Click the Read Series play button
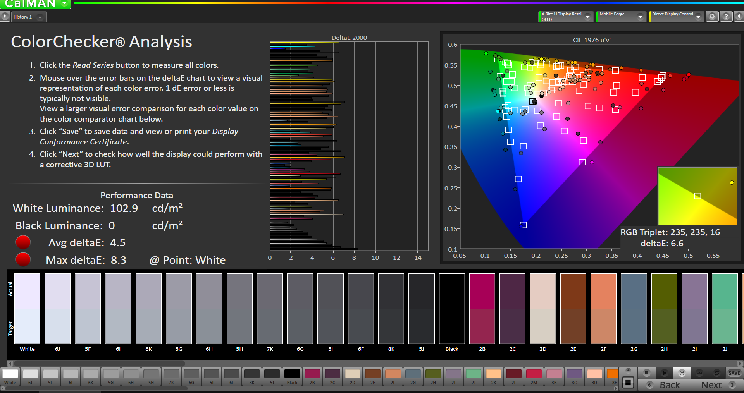744x393 pixels. coord(664,373)
